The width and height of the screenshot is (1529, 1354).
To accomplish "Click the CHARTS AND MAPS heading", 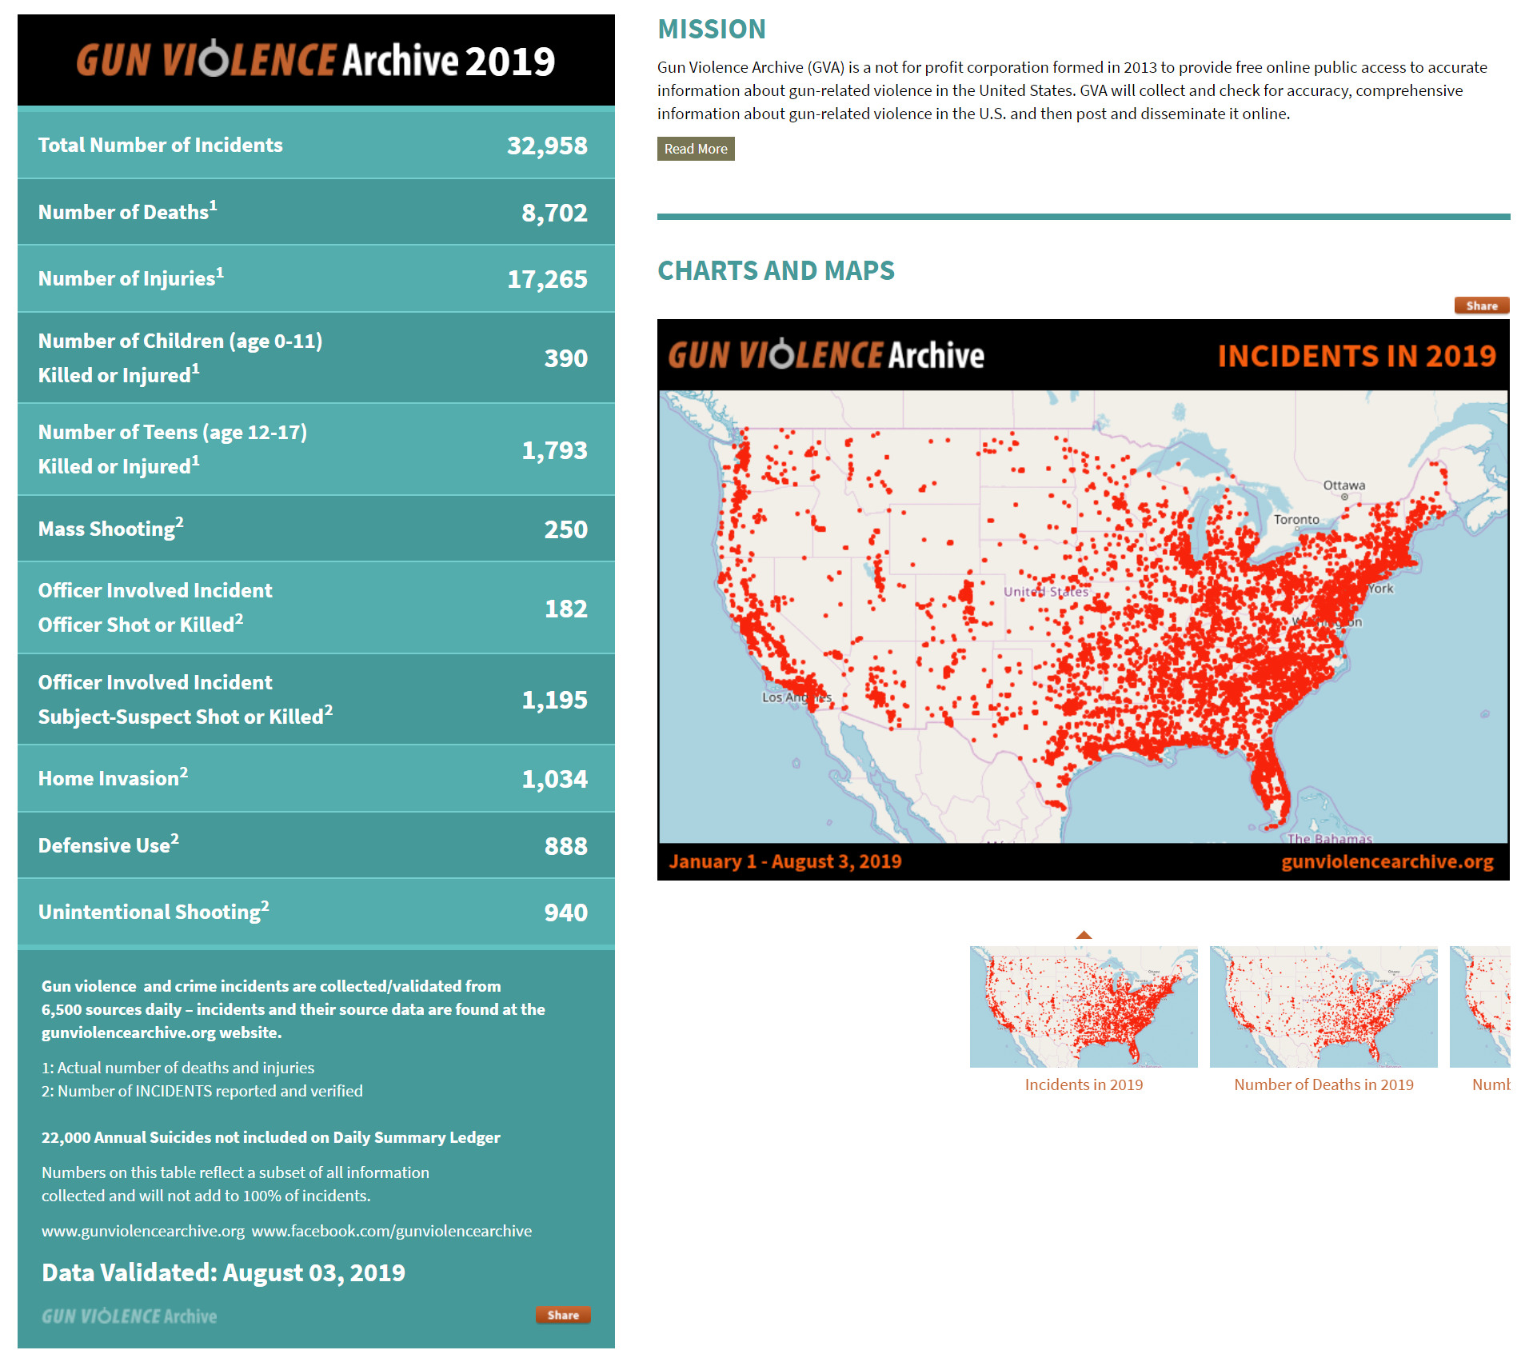I will click(776, 270).
